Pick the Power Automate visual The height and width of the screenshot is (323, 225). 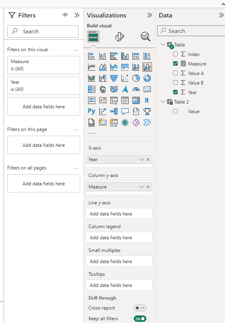(x=147, y=123)
